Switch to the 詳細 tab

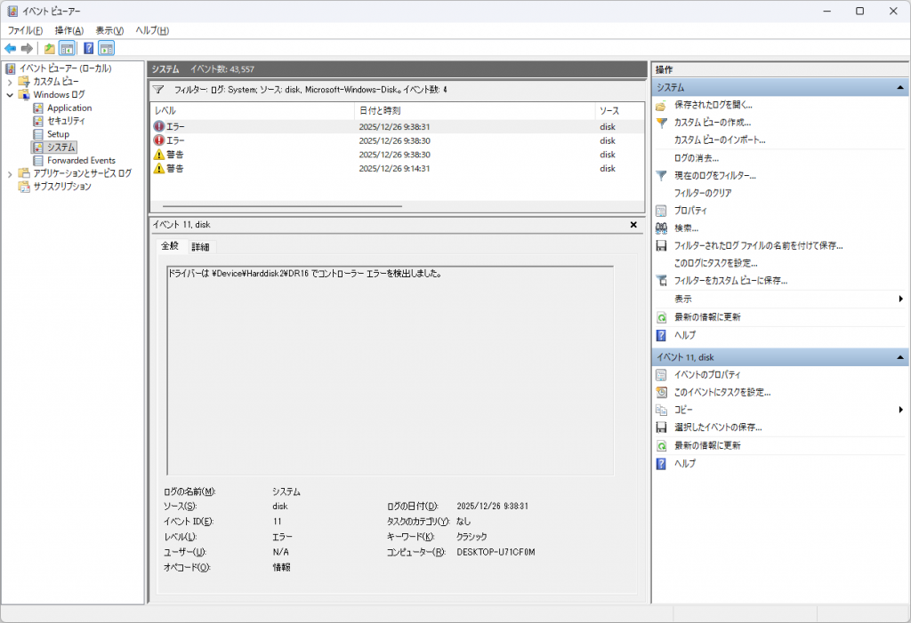pos(200,246)
